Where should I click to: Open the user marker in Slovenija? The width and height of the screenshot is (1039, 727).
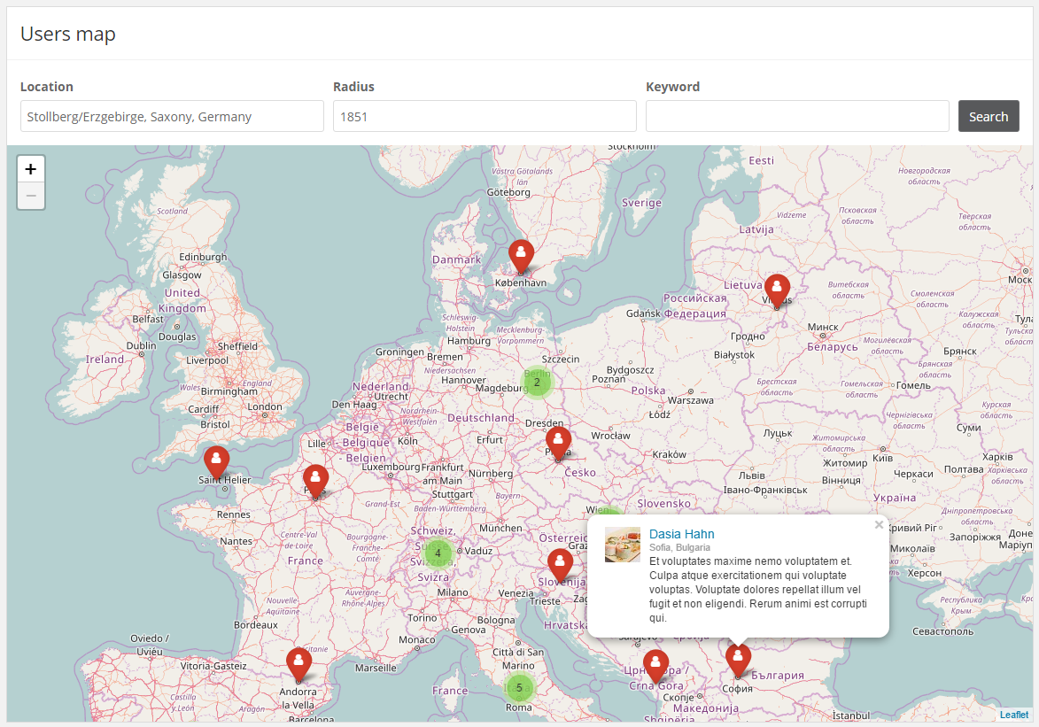560,564
